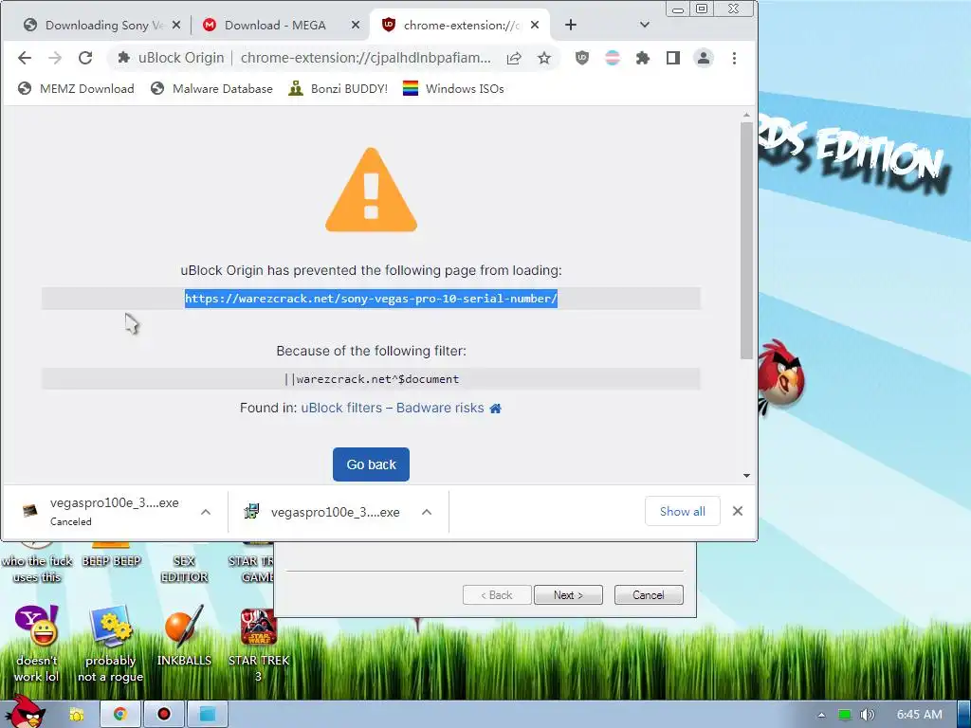Viewport: 971px width, 728px height.
Task: Reload the current page
Action: [x=85, y=58]
